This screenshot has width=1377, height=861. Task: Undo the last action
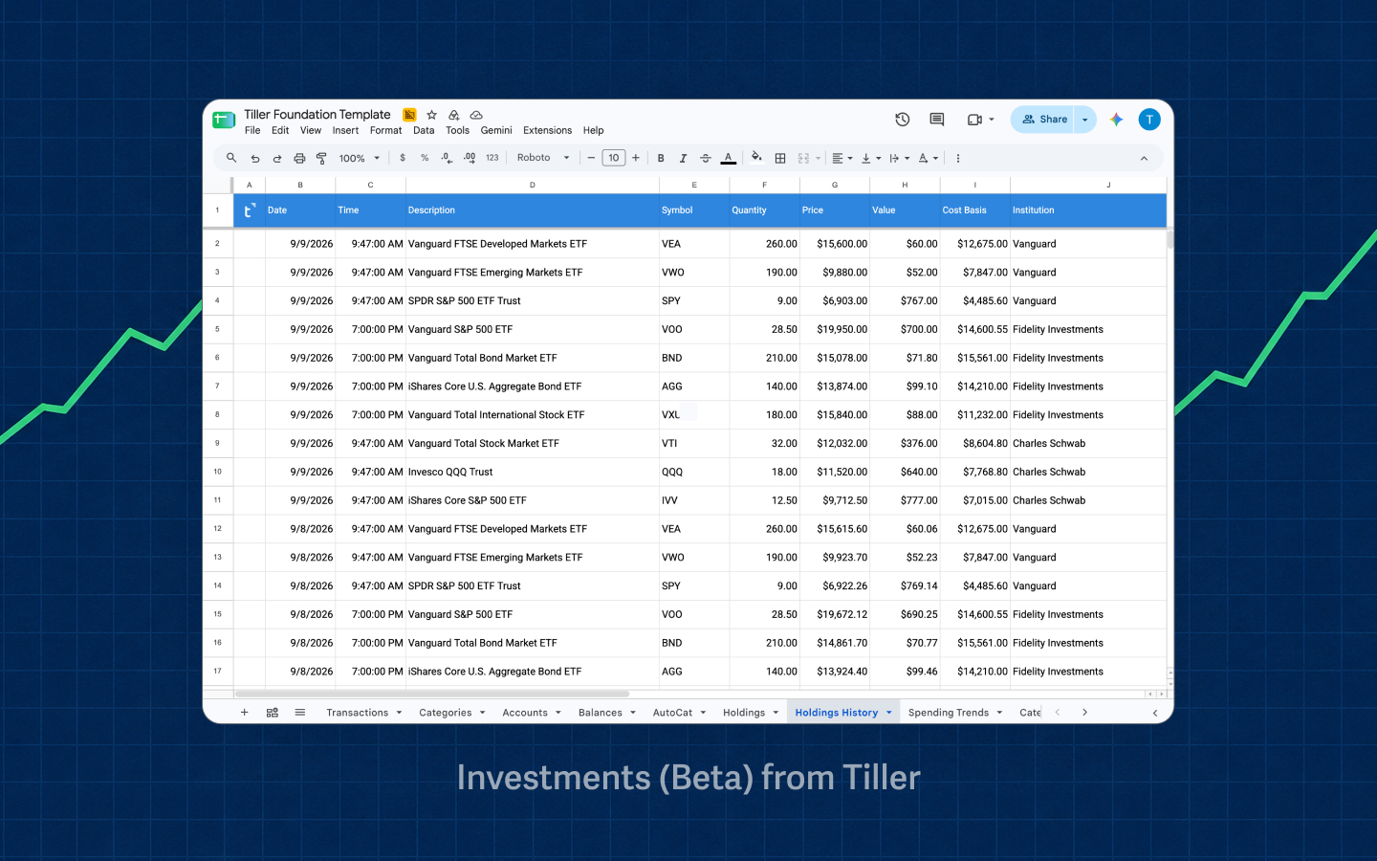click(255, 158)
